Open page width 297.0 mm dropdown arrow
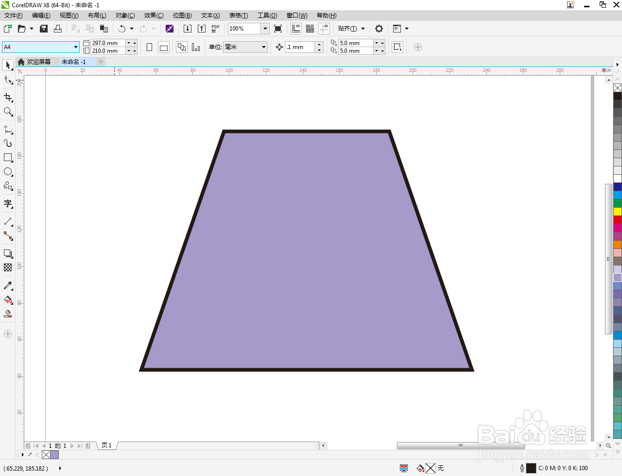This screenshot has width=622, height=476. (x=129, y=43)
